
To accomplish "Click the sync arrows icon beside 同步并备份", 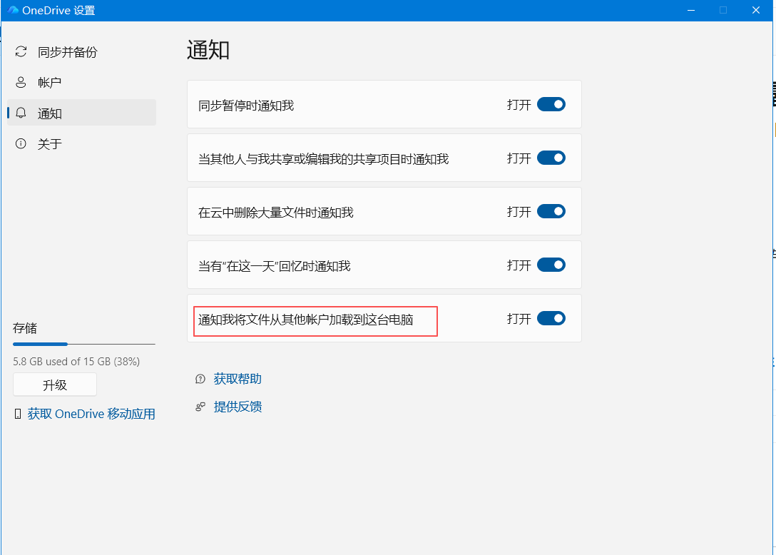I will 21,51.
